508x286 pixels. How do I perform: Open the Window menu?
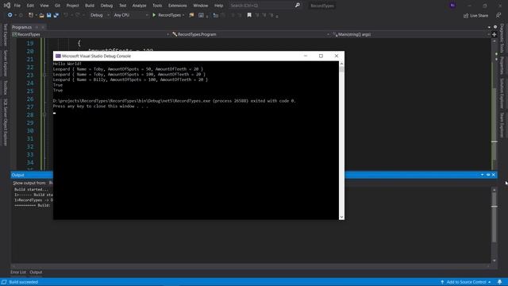pyautogui.click(x=201, y=6)
